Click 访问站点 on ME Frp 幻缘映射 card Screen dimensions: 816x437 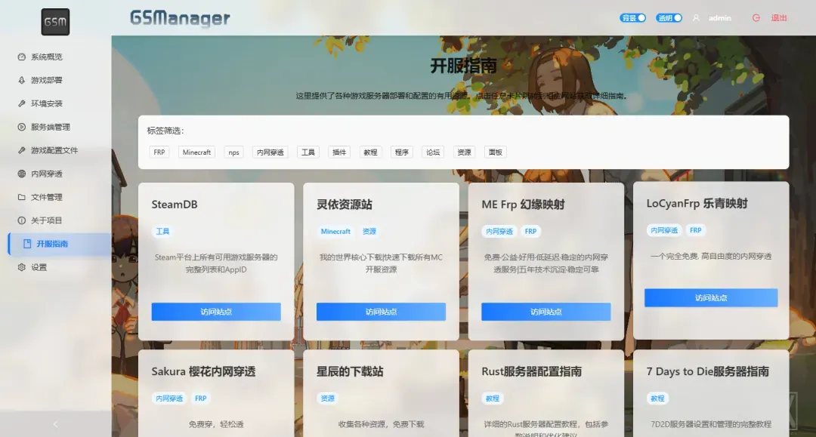[546, 311]
